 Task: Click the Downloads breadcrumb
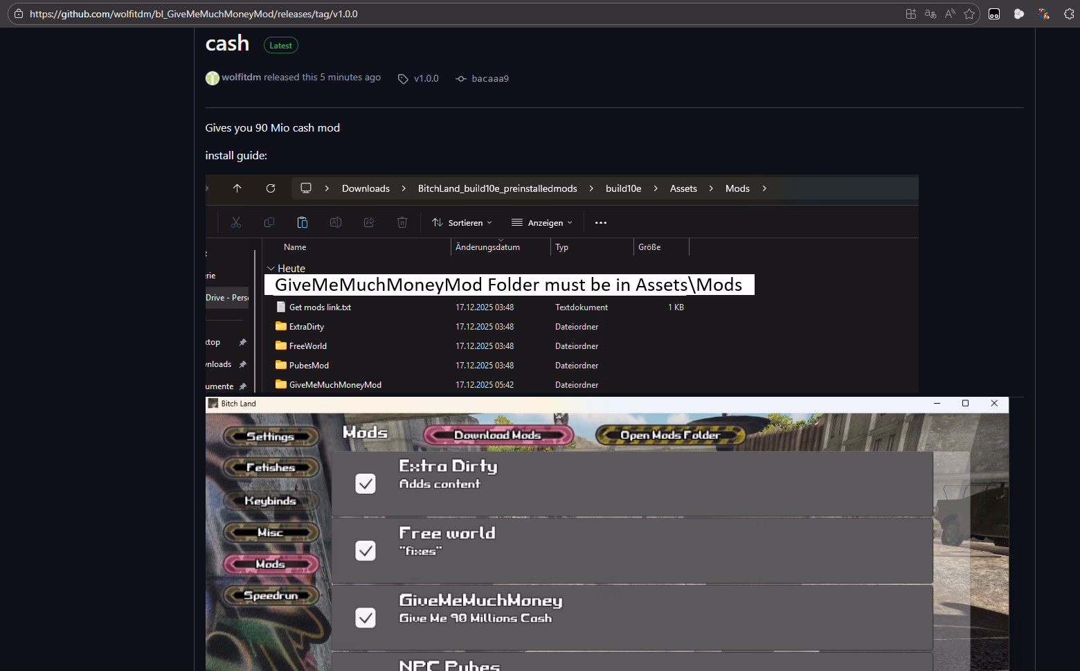366,188
